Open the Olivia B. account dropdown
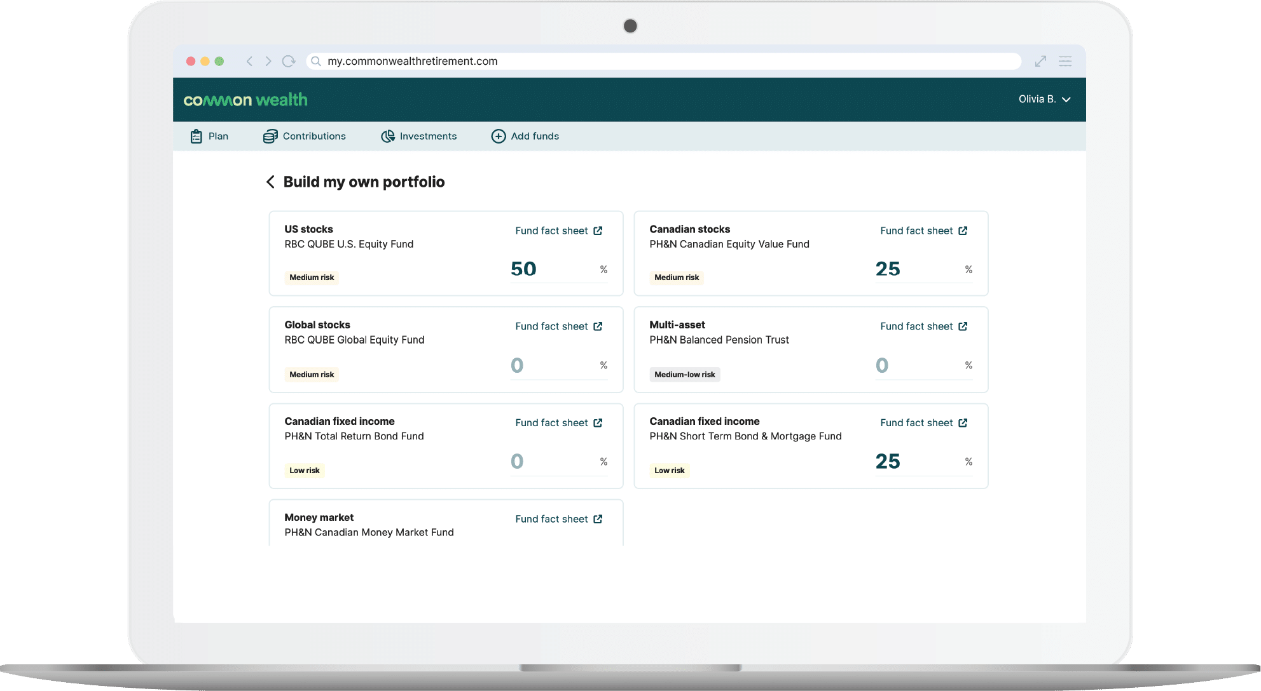Viewport: 1261px width, 691px height. coord(1045,99)
